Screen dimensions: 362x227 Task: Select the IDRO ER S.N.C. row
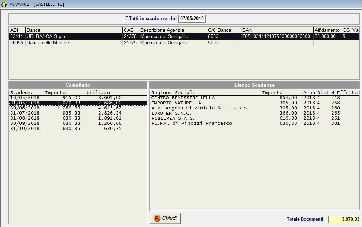coord(255,113)
